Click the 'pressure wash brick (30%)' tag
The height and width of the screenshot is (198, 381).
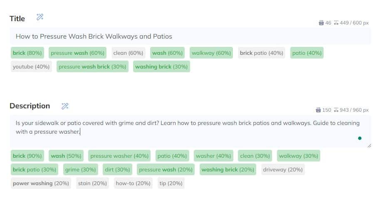click(92, 67)
